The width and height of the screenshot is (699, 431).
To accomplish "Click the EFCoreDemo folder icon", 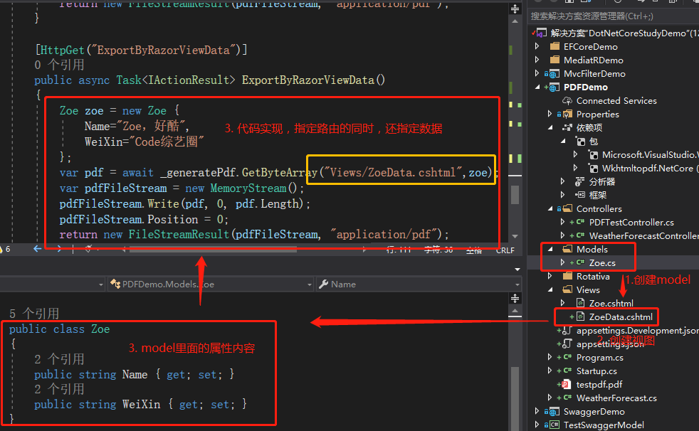I will click(555, 46).
